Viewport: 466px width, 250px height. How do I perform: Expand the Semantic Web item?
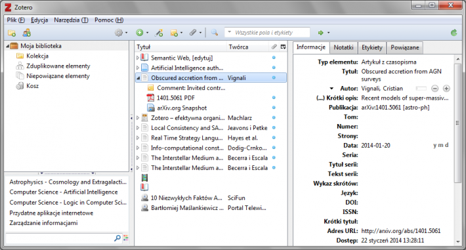pos(138,58)
